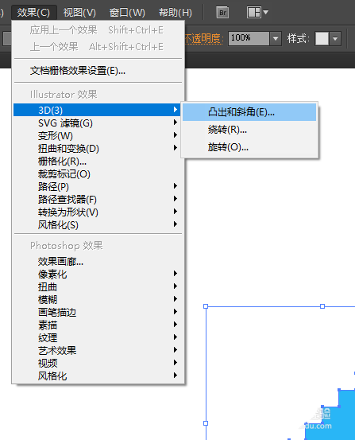Open the 样式 style dropdown arrow

(335, 38)
